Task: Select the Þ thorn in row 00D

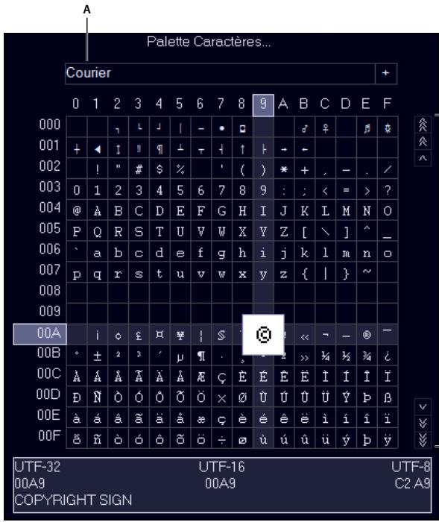Action: (x=367, y=397)
